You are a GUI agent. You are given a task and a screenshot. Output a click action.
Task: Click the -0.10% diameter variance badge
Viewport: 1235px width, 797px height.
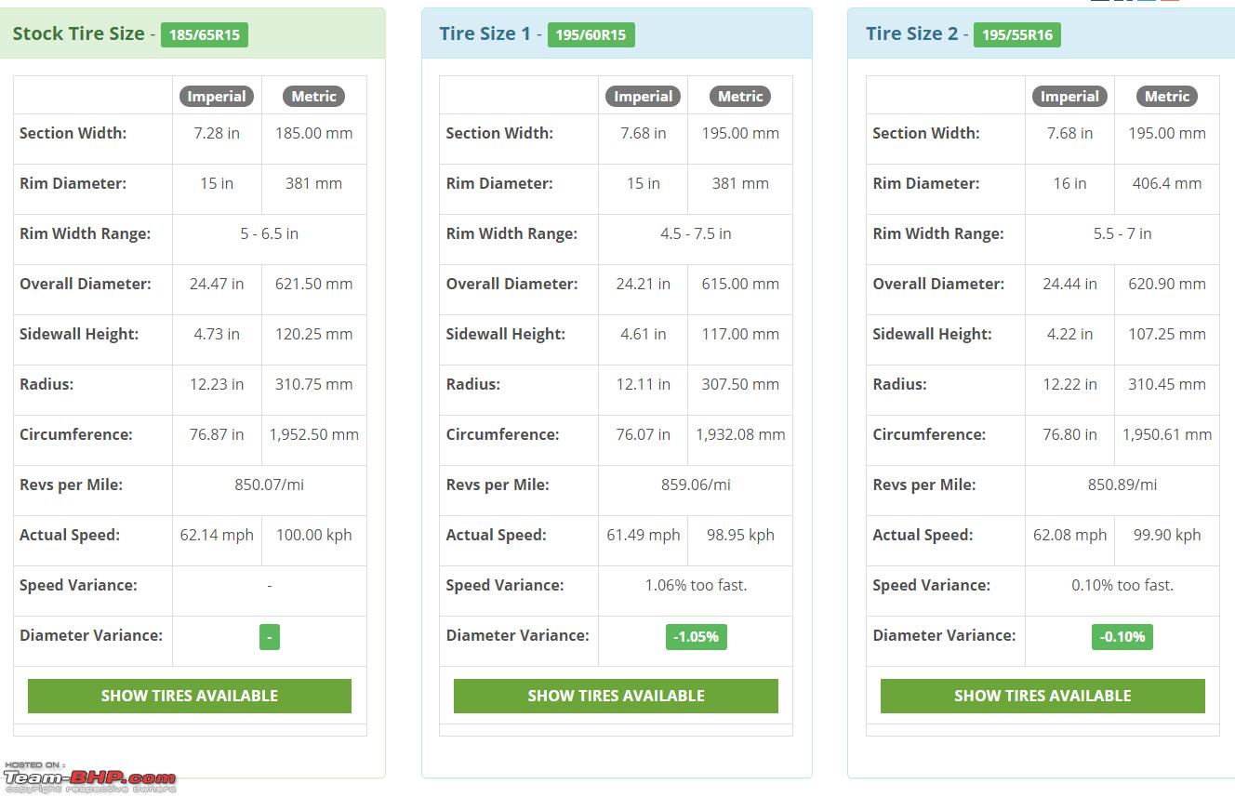(1122, 637)
